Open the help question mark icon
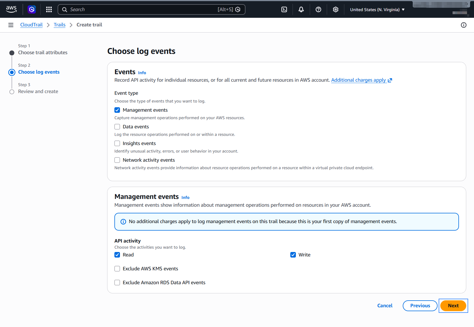This screenshot has height=327, width=474. click(x=318, y=9)
